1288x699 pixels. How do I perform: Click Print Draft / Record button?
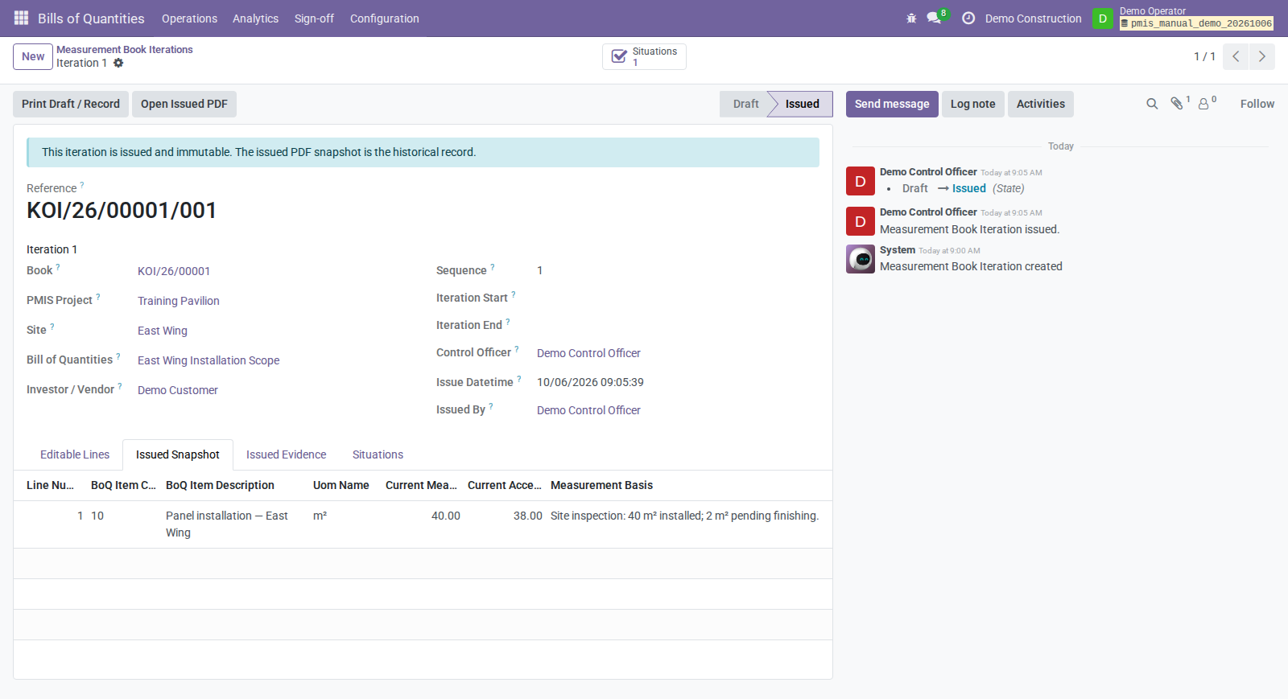click(71, 104)
